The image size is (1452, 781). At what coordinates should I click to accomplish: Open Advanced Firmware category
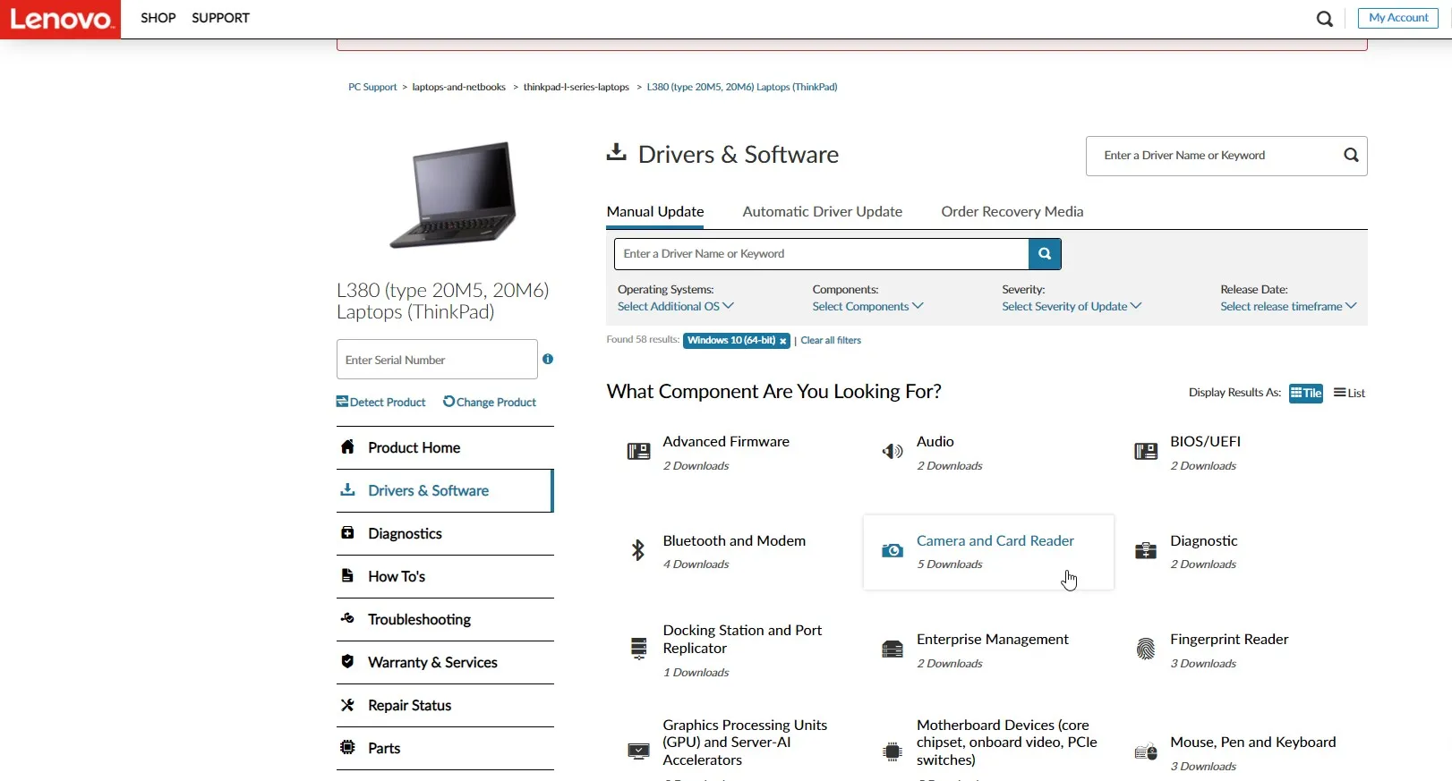(x=726, y=442)
